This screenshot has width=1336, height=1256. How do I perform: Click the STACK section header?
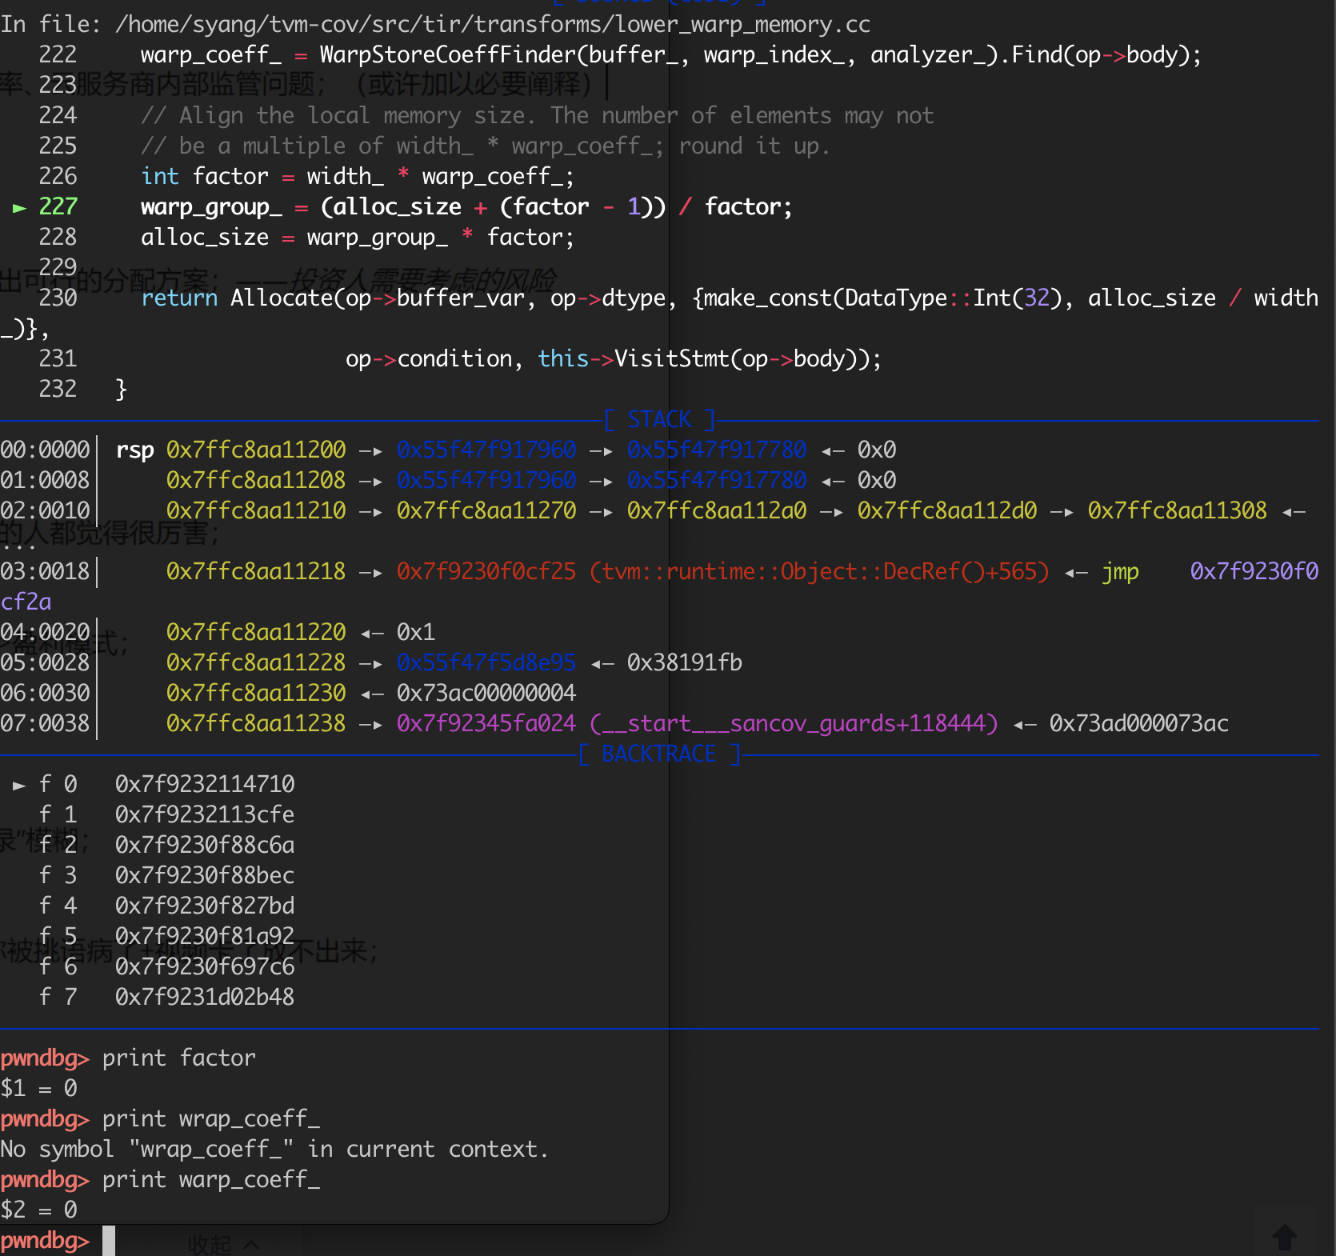(658, 419)
